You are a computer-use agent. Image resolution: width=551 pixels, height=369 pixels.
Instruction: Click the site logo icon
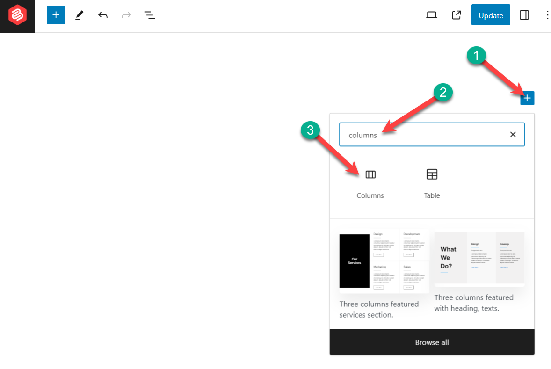tap(17, 16)
